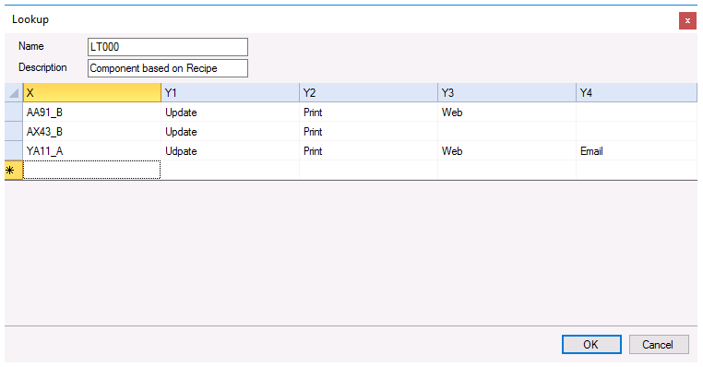Click the new-row Y2 cell

[368, 170]
